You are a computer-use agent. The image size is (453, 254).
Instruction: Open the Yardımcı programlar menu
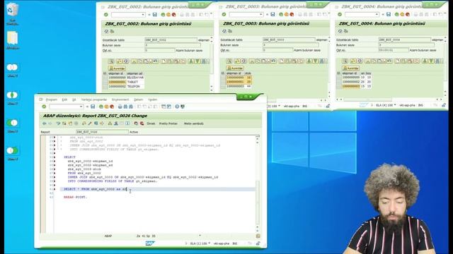click(x=94, y=99)
